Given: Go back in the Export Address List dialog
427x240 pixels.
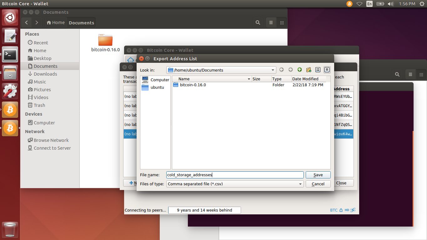Looking at the screenshot, I should click(x=282, y=70).
